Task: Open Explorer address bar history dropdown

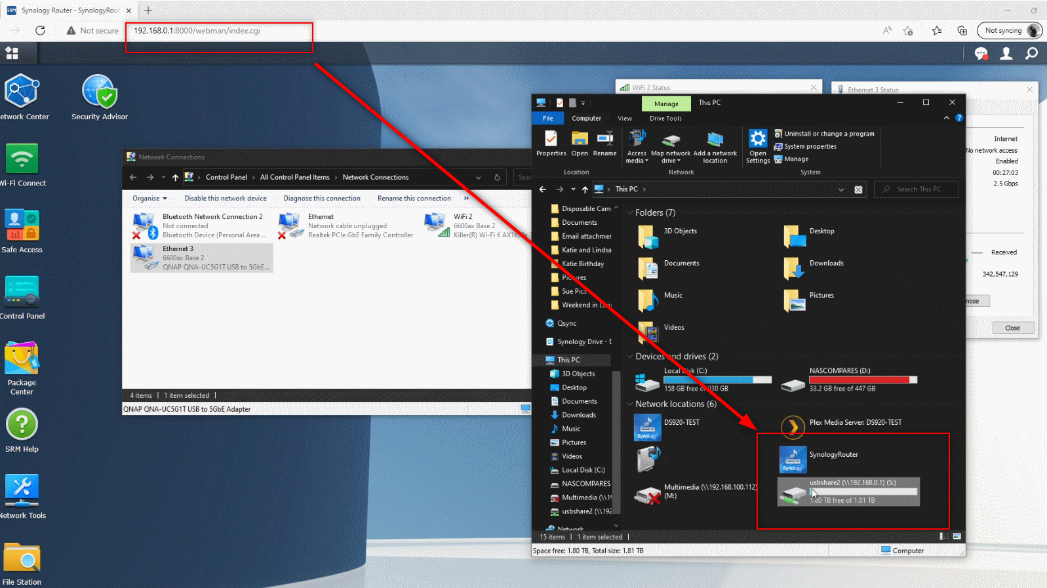Action: point(841,189)
